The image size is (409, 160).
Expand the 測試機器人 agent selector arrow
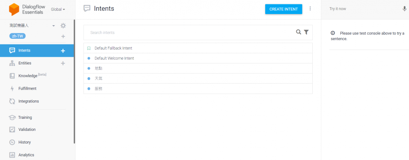tap(54, 26)
